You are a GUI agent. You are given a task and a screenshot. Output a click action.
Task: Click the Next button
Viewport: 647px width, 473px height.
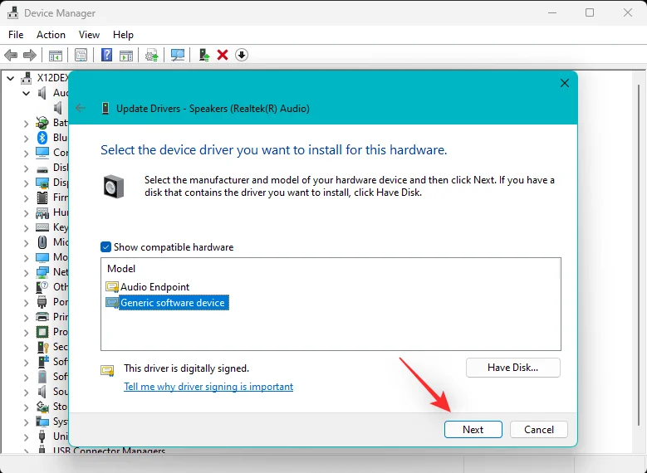click(473, 429)
